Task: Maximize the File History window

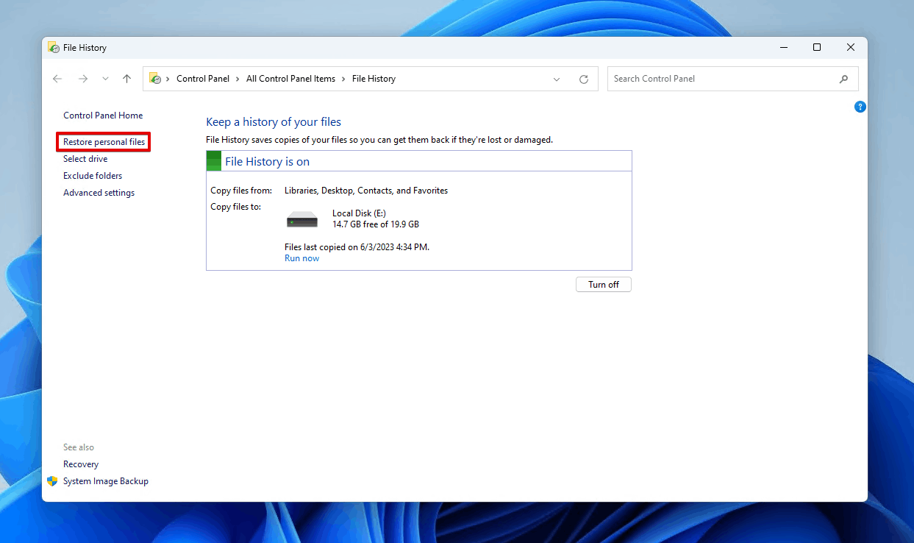Action: click(x=816, y=47)
